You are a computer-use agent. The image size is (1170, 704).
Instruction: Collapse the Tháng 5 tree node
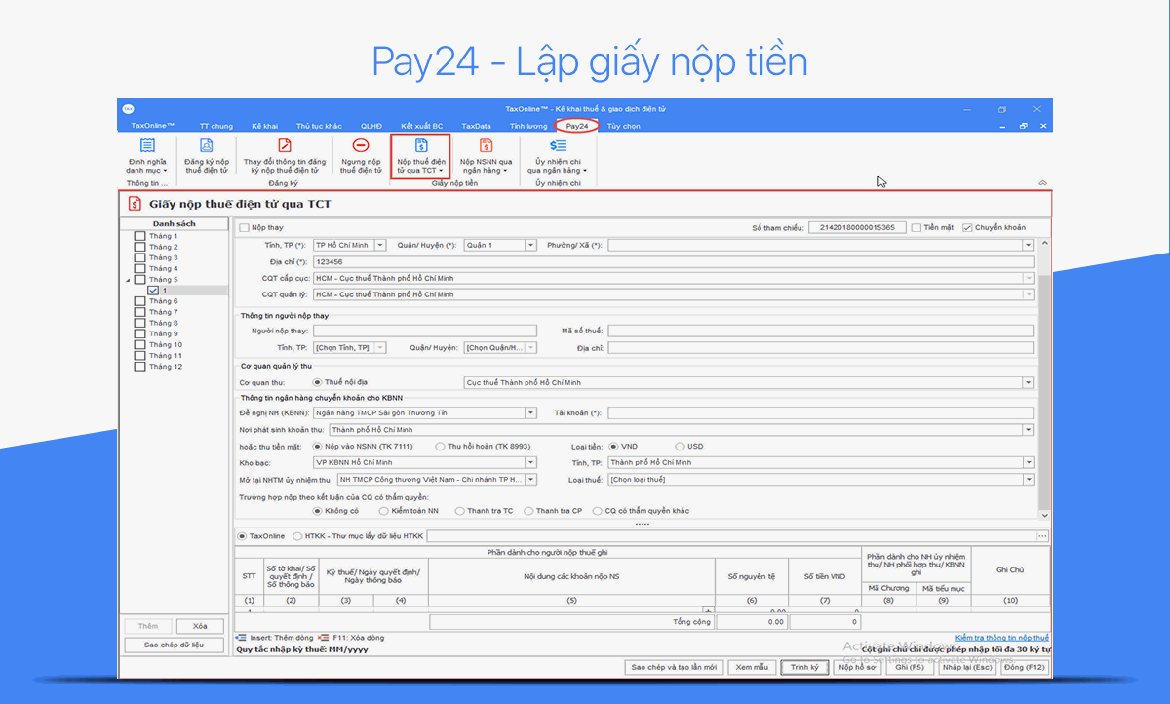coord(128,279)
